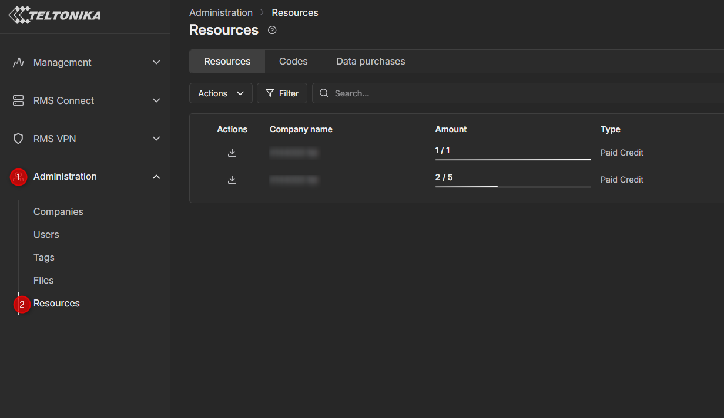Click the magnifier icon in search bar
Screen dimensions: 724x418
tap(324, 93)
